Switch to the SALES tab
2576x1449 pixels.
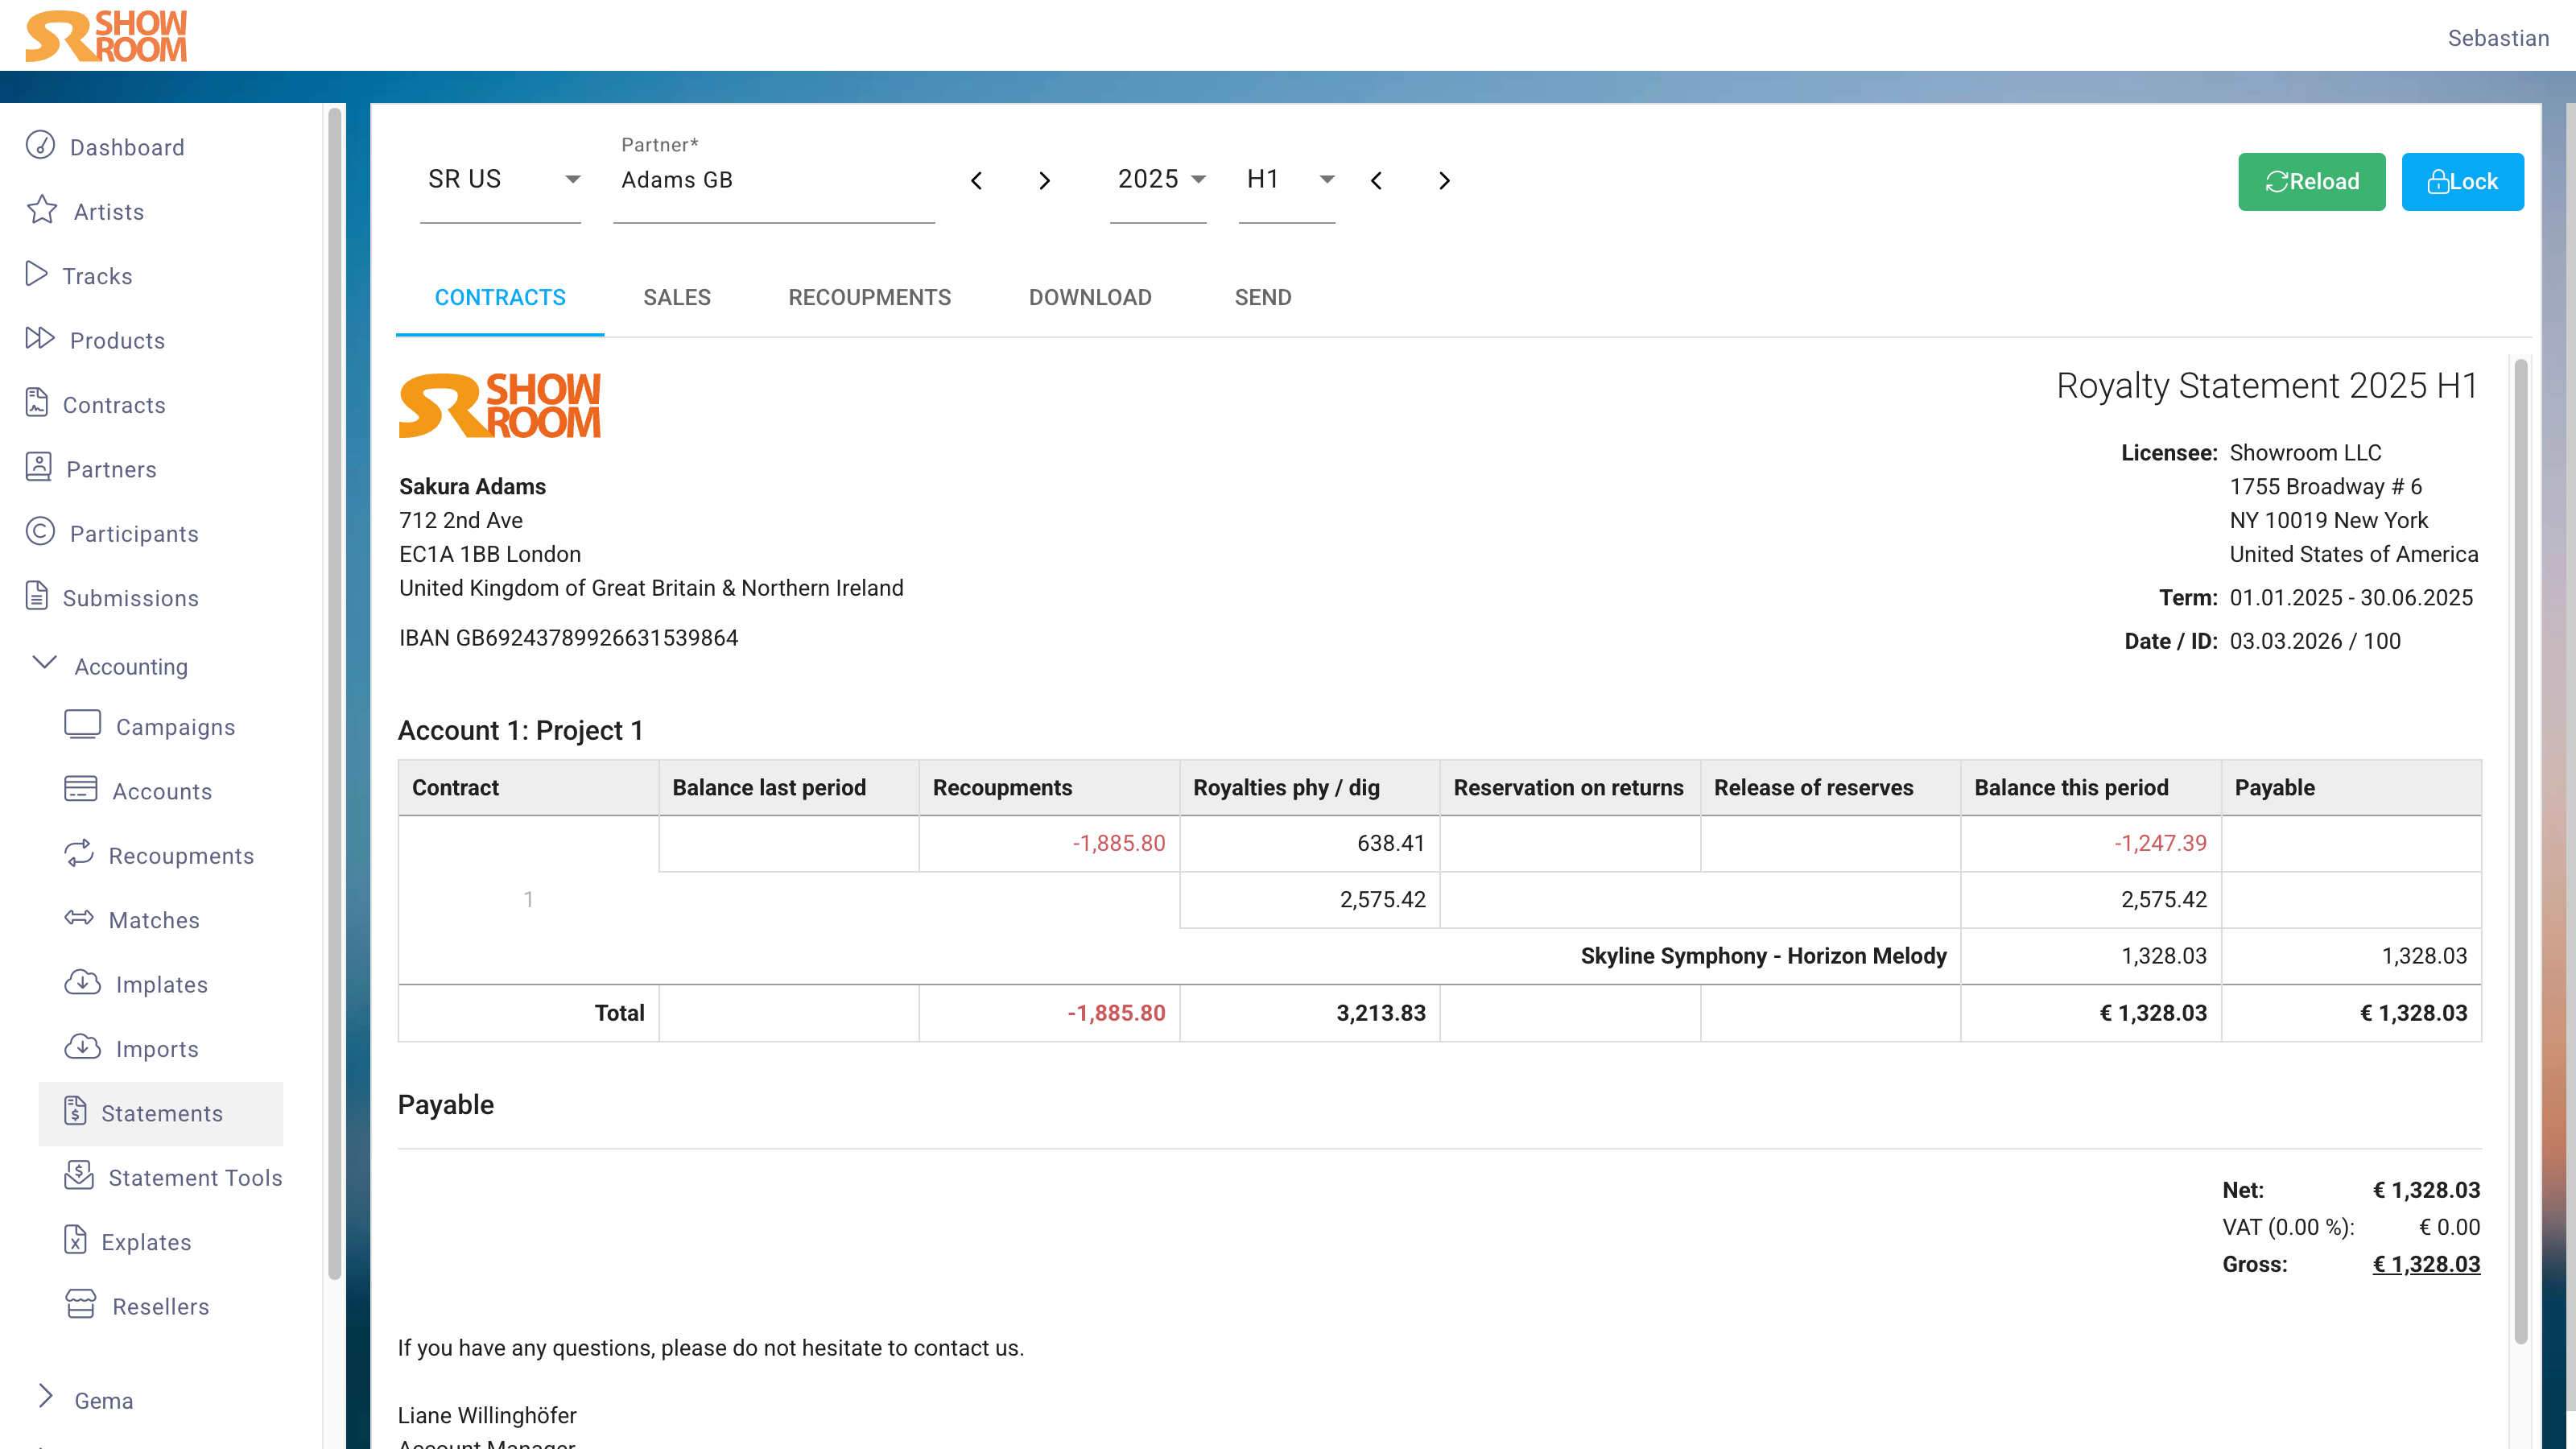click(x=677, y=298)
